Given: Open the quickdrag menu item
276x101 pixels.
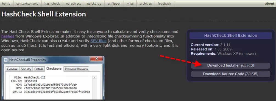Looking at the screenshot, I should (x=94, y=4).
